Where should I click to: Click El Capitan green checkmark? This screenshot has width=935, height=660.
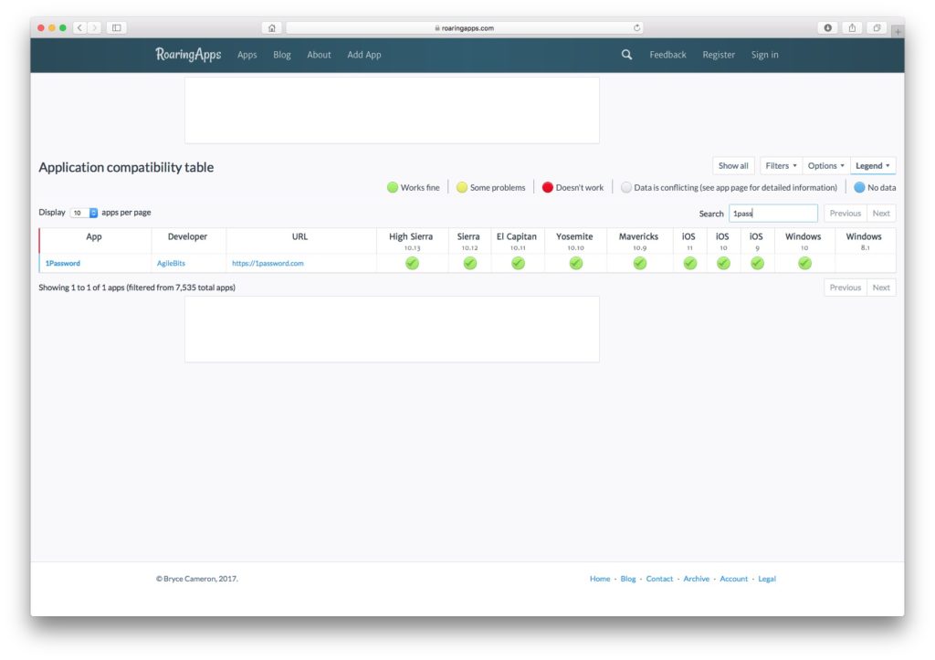pos(519,263)
